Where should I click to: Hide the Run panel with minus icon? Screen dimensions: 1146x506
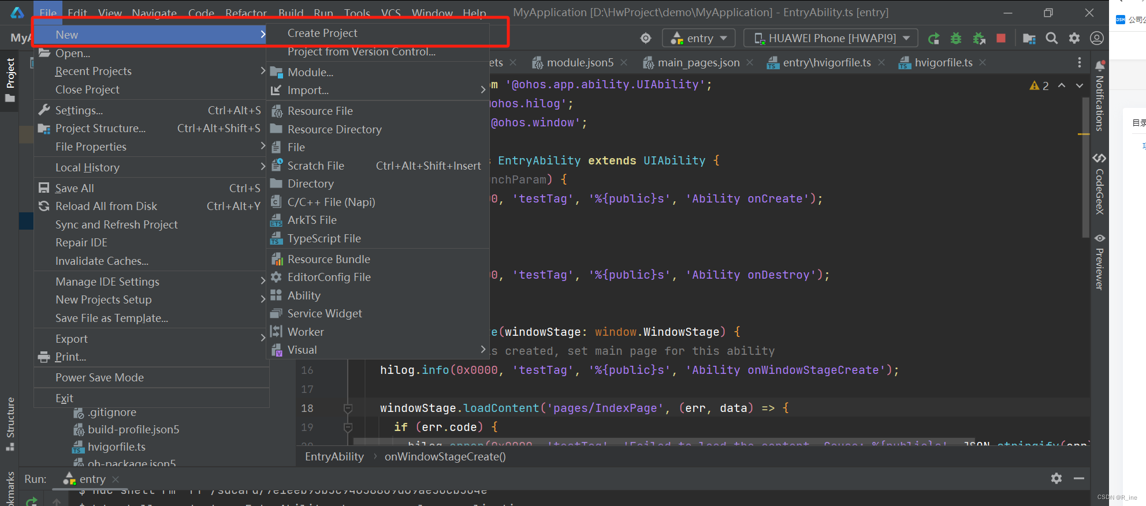[x=1078, y=478]
